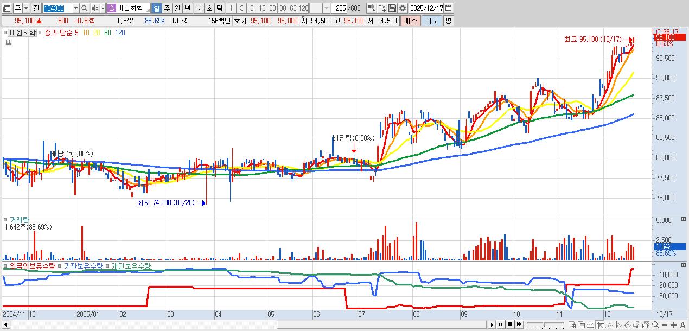
Task: Click the minus zoom-out icon at bottom
Action: click(x=664, y=324)
